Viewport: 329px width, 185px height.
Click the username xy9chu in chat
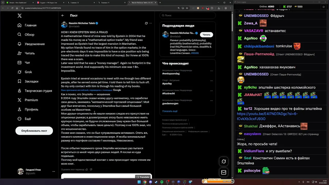(250, 87)
